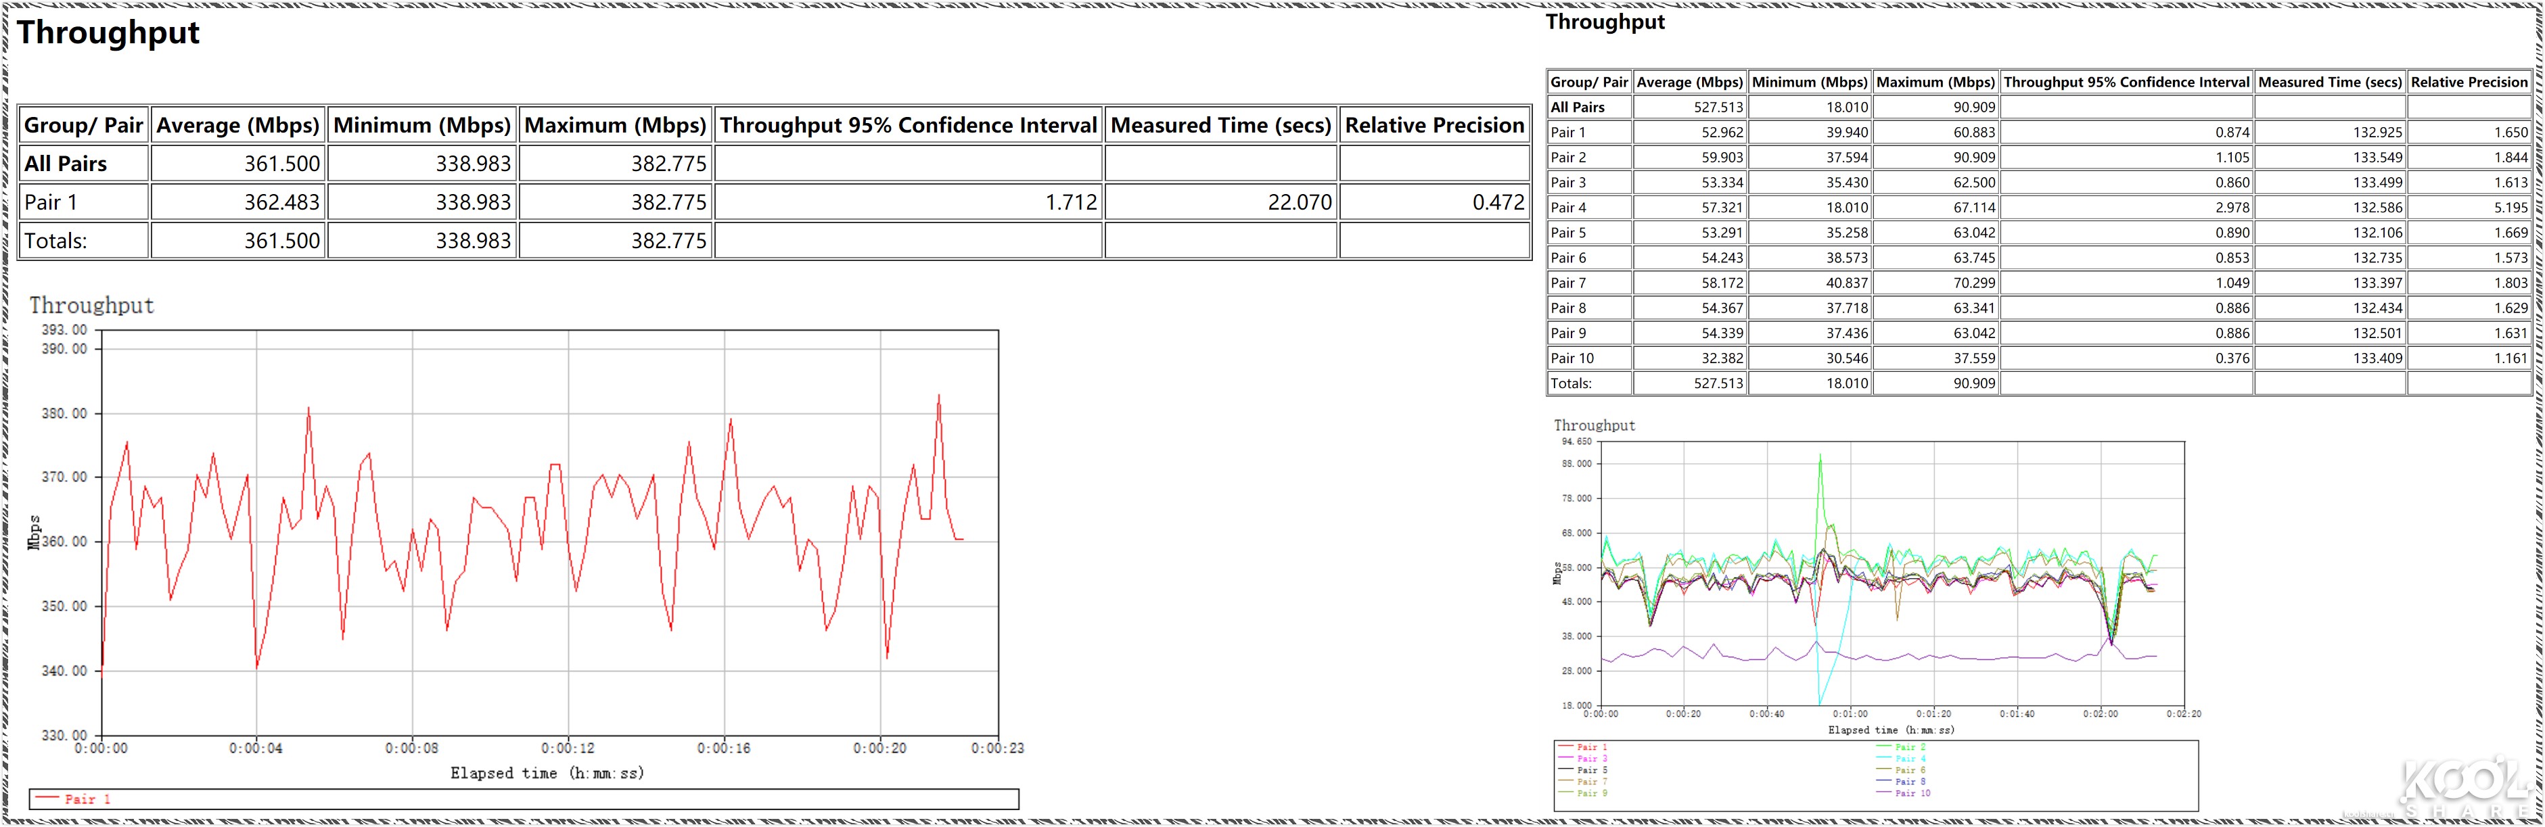Click Totals row label in right table

point(1571,383)
